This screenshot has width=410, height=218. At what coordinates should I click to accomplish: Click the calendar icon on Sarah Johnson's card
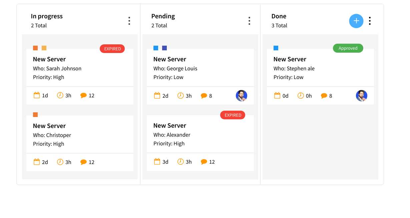[x=37, y=95]
